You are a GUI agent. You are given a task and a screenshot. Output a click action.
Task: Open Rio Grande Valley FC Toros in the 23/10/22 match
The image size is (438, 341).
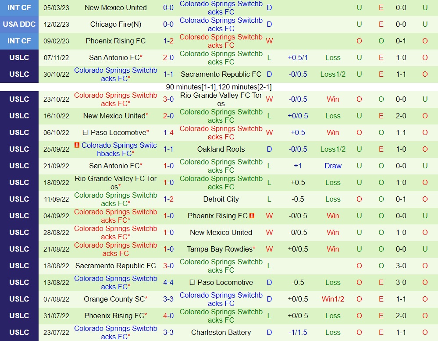221,99
